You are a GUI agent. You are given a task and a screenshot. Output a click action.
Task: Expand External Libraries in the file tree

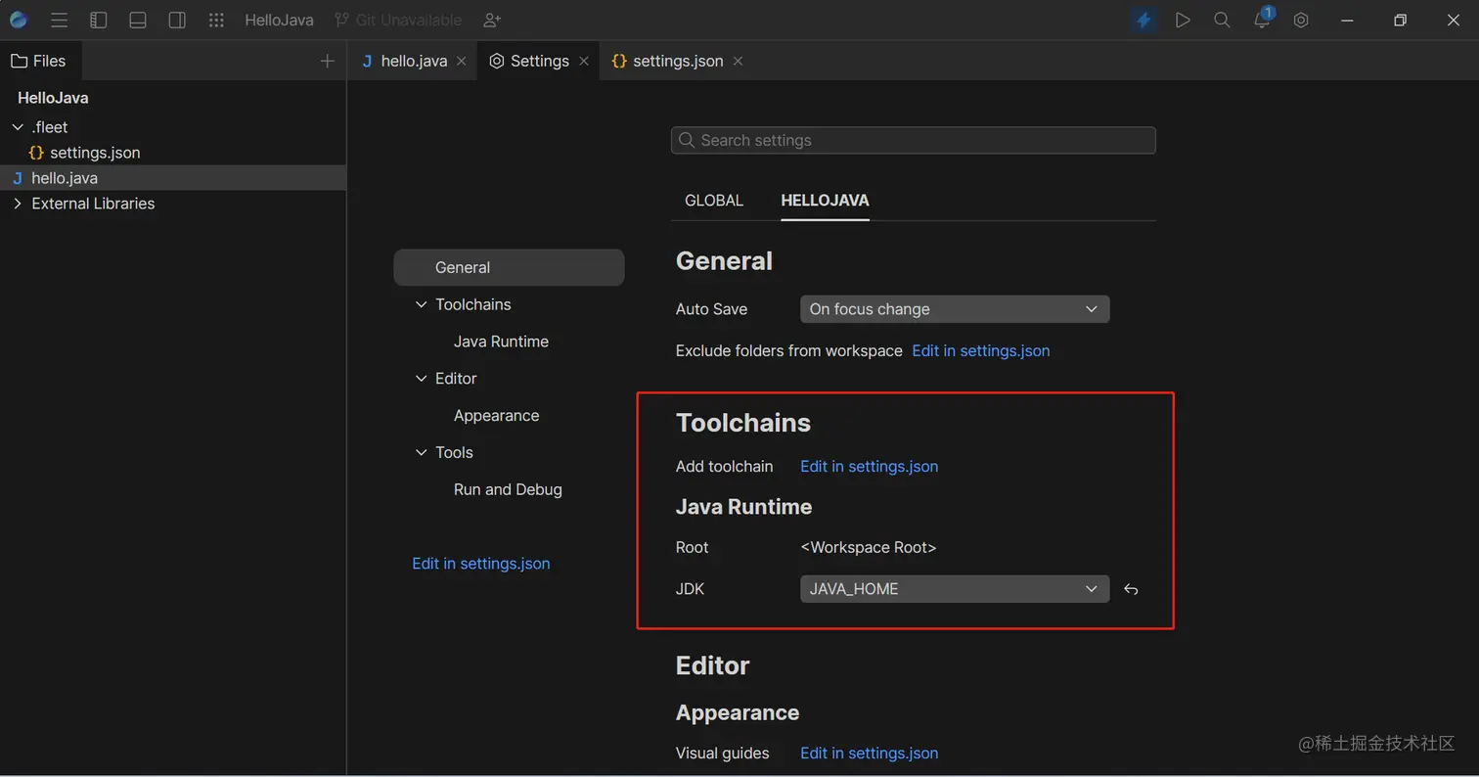pyautogui.click(x=18, y=204)
